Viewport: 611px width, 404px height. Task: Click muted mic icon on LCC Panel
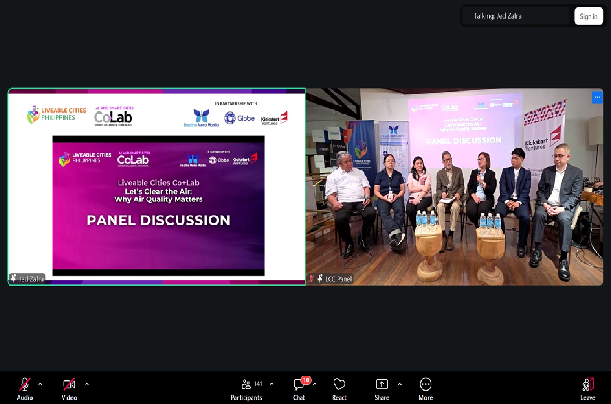tap(311, 279)
